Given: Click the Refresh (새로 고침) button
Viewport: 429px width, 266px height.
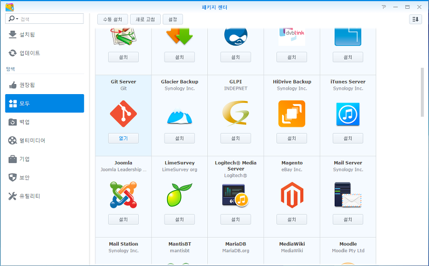Looking at the screenshot, I should point(145,19).
